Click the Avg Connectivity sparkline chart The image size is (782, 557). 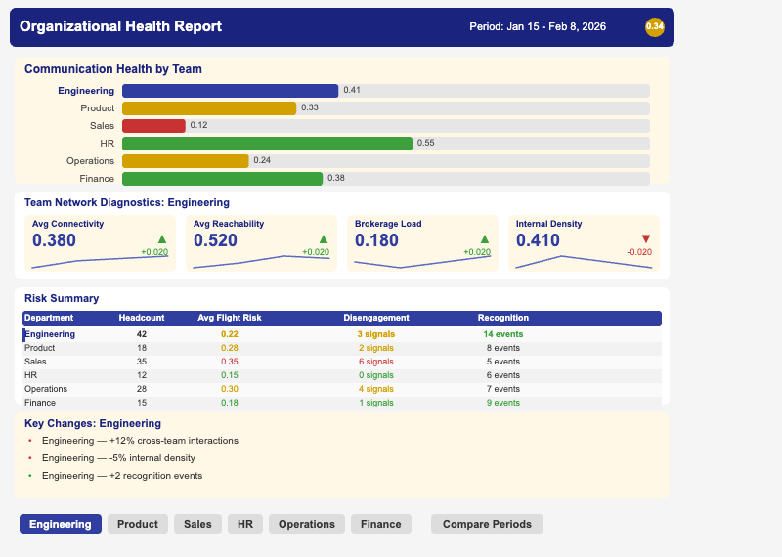pyautogui.click(x=100, y=261)
